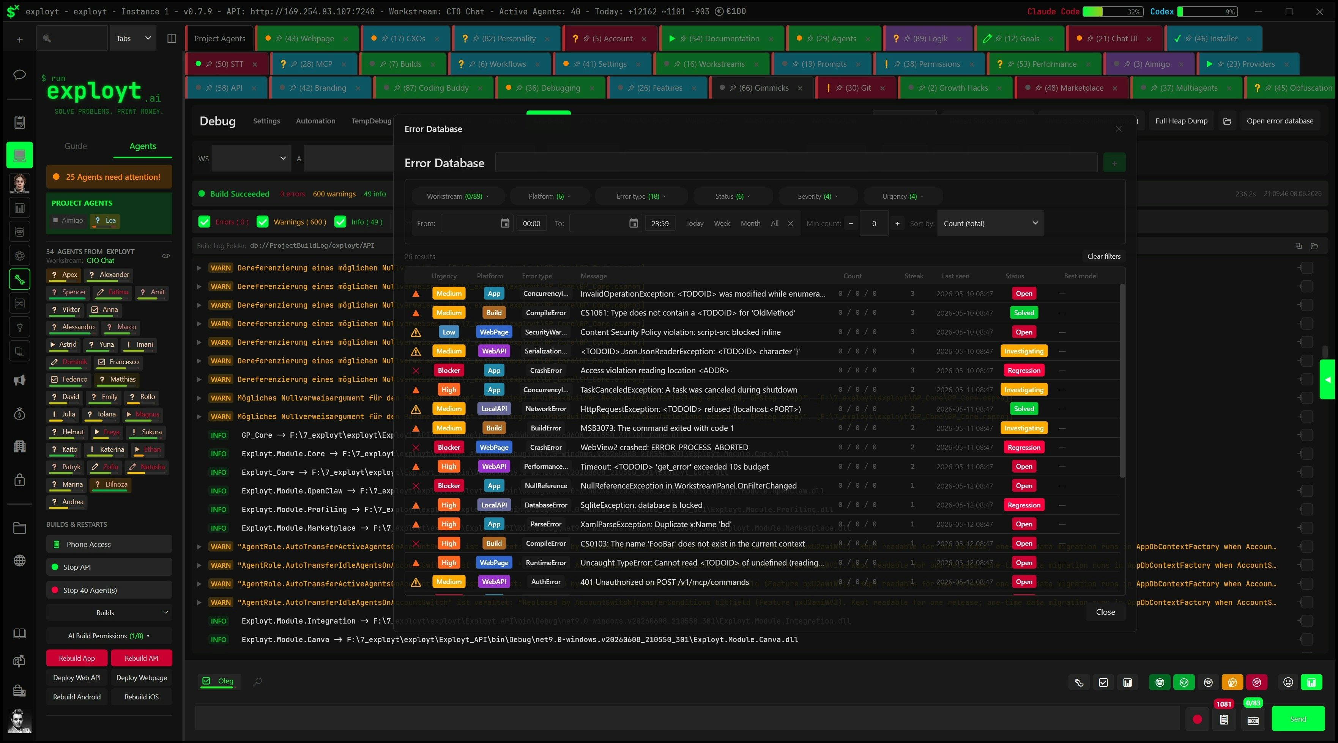Click the green plus icon in Error Database
The height and width of the screenshot is (743, 1338).
[x=1114, y=163]
